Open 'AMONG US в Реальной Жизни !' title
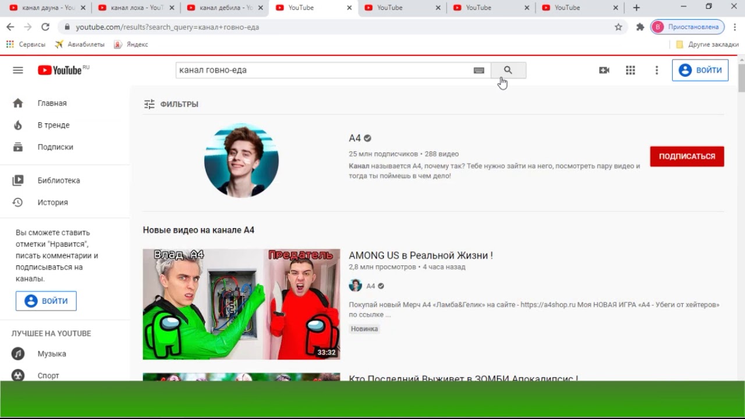The image size is (745, 419). point(421,255)
